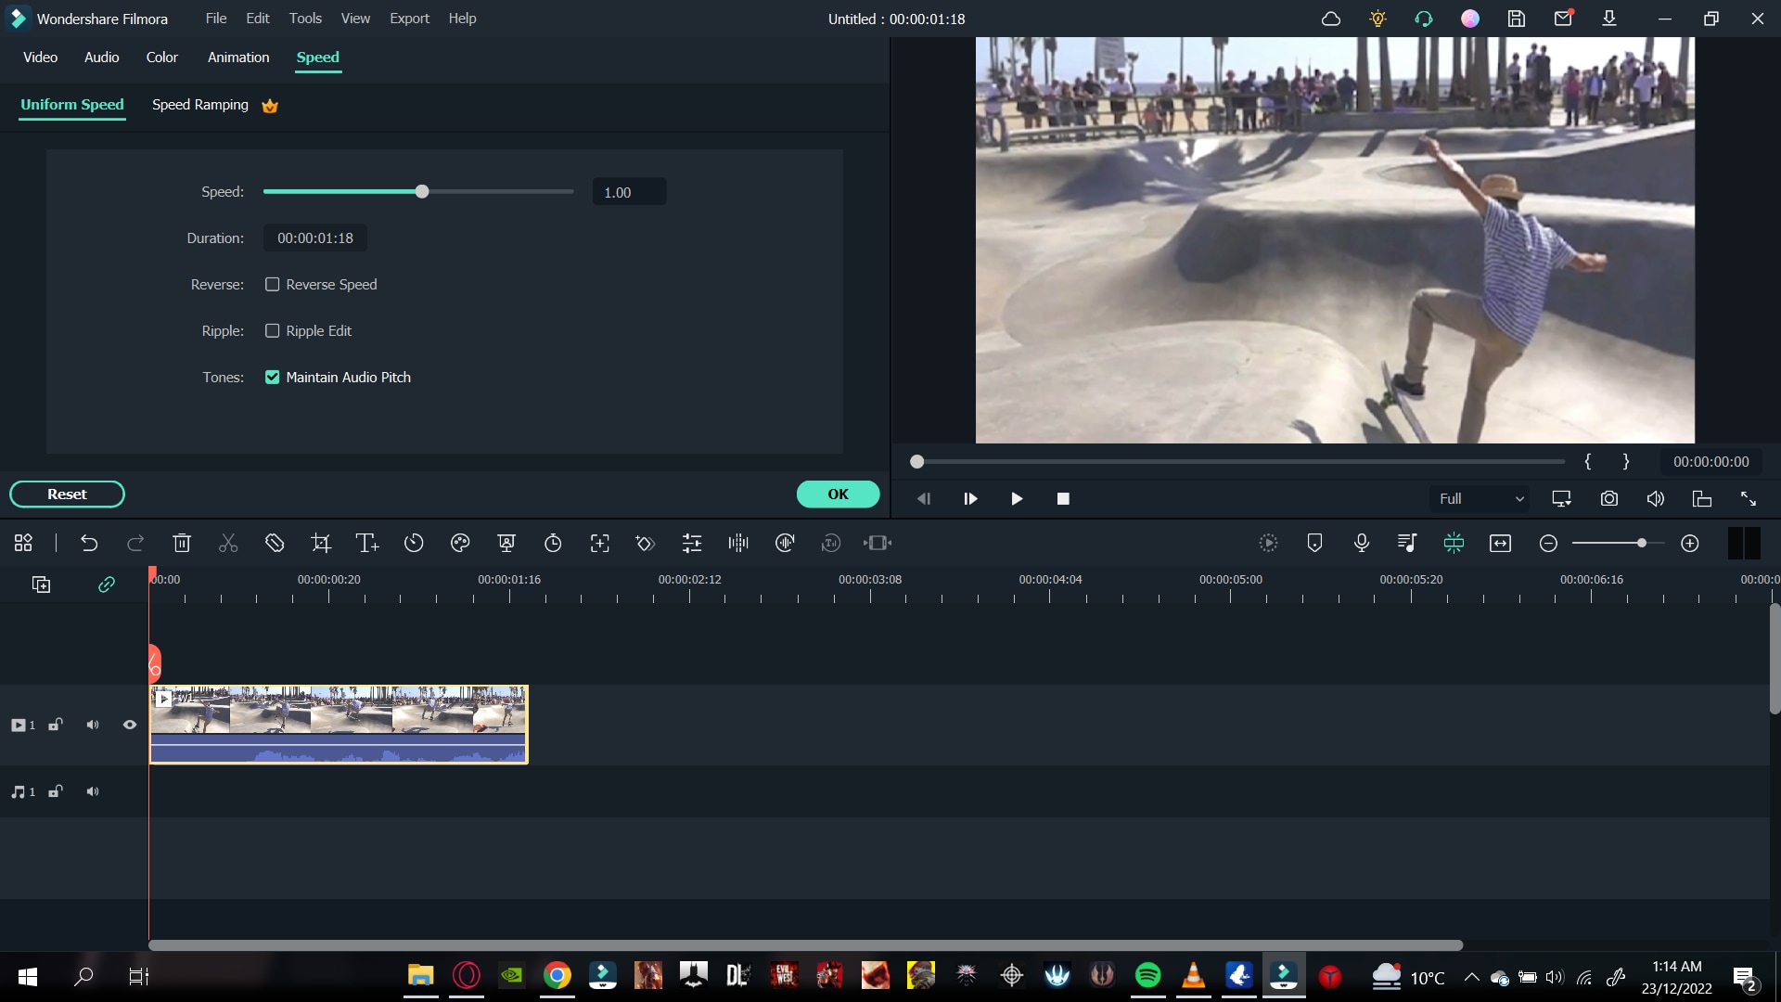Click the Speed Ramping tab

point(199,104)
